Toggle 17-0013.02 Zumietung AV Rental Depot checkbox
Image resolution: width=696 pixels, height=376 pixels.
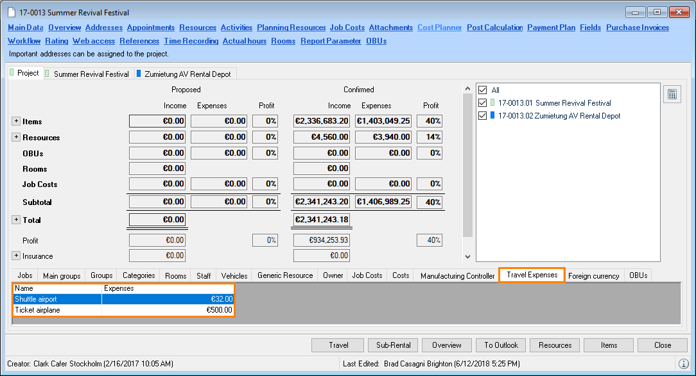483,116
